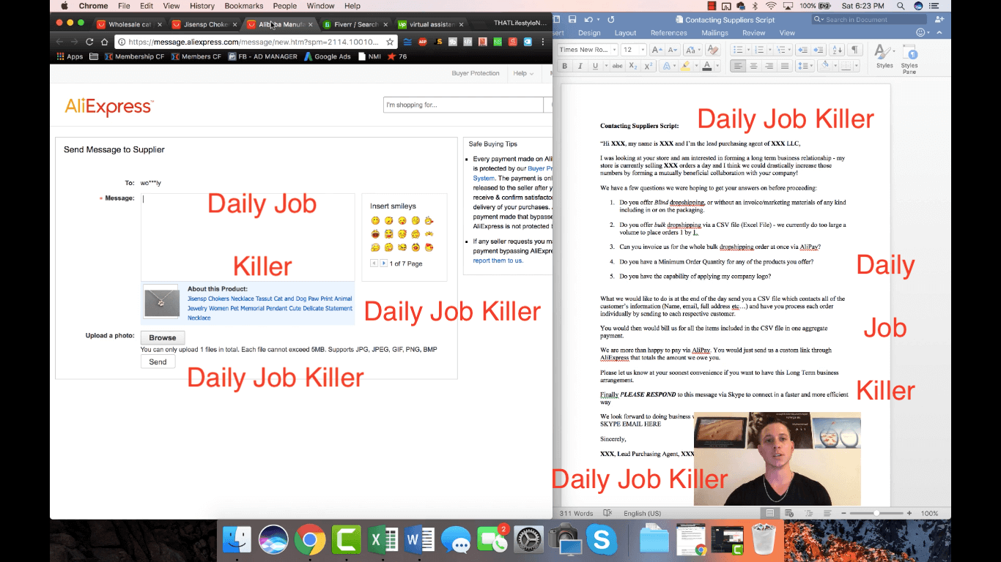Select Align Right in Word
Image resolution: width=1001 pixels, height=562 pixels.
coord(769,66)
